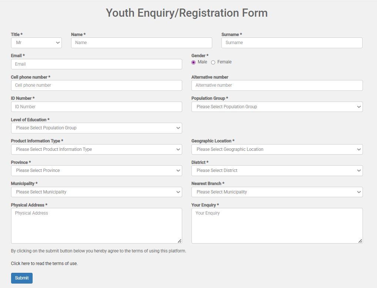Viewport: 377px width, 288px height.
Task: Click the ID Number input
Action: [96, 107]
